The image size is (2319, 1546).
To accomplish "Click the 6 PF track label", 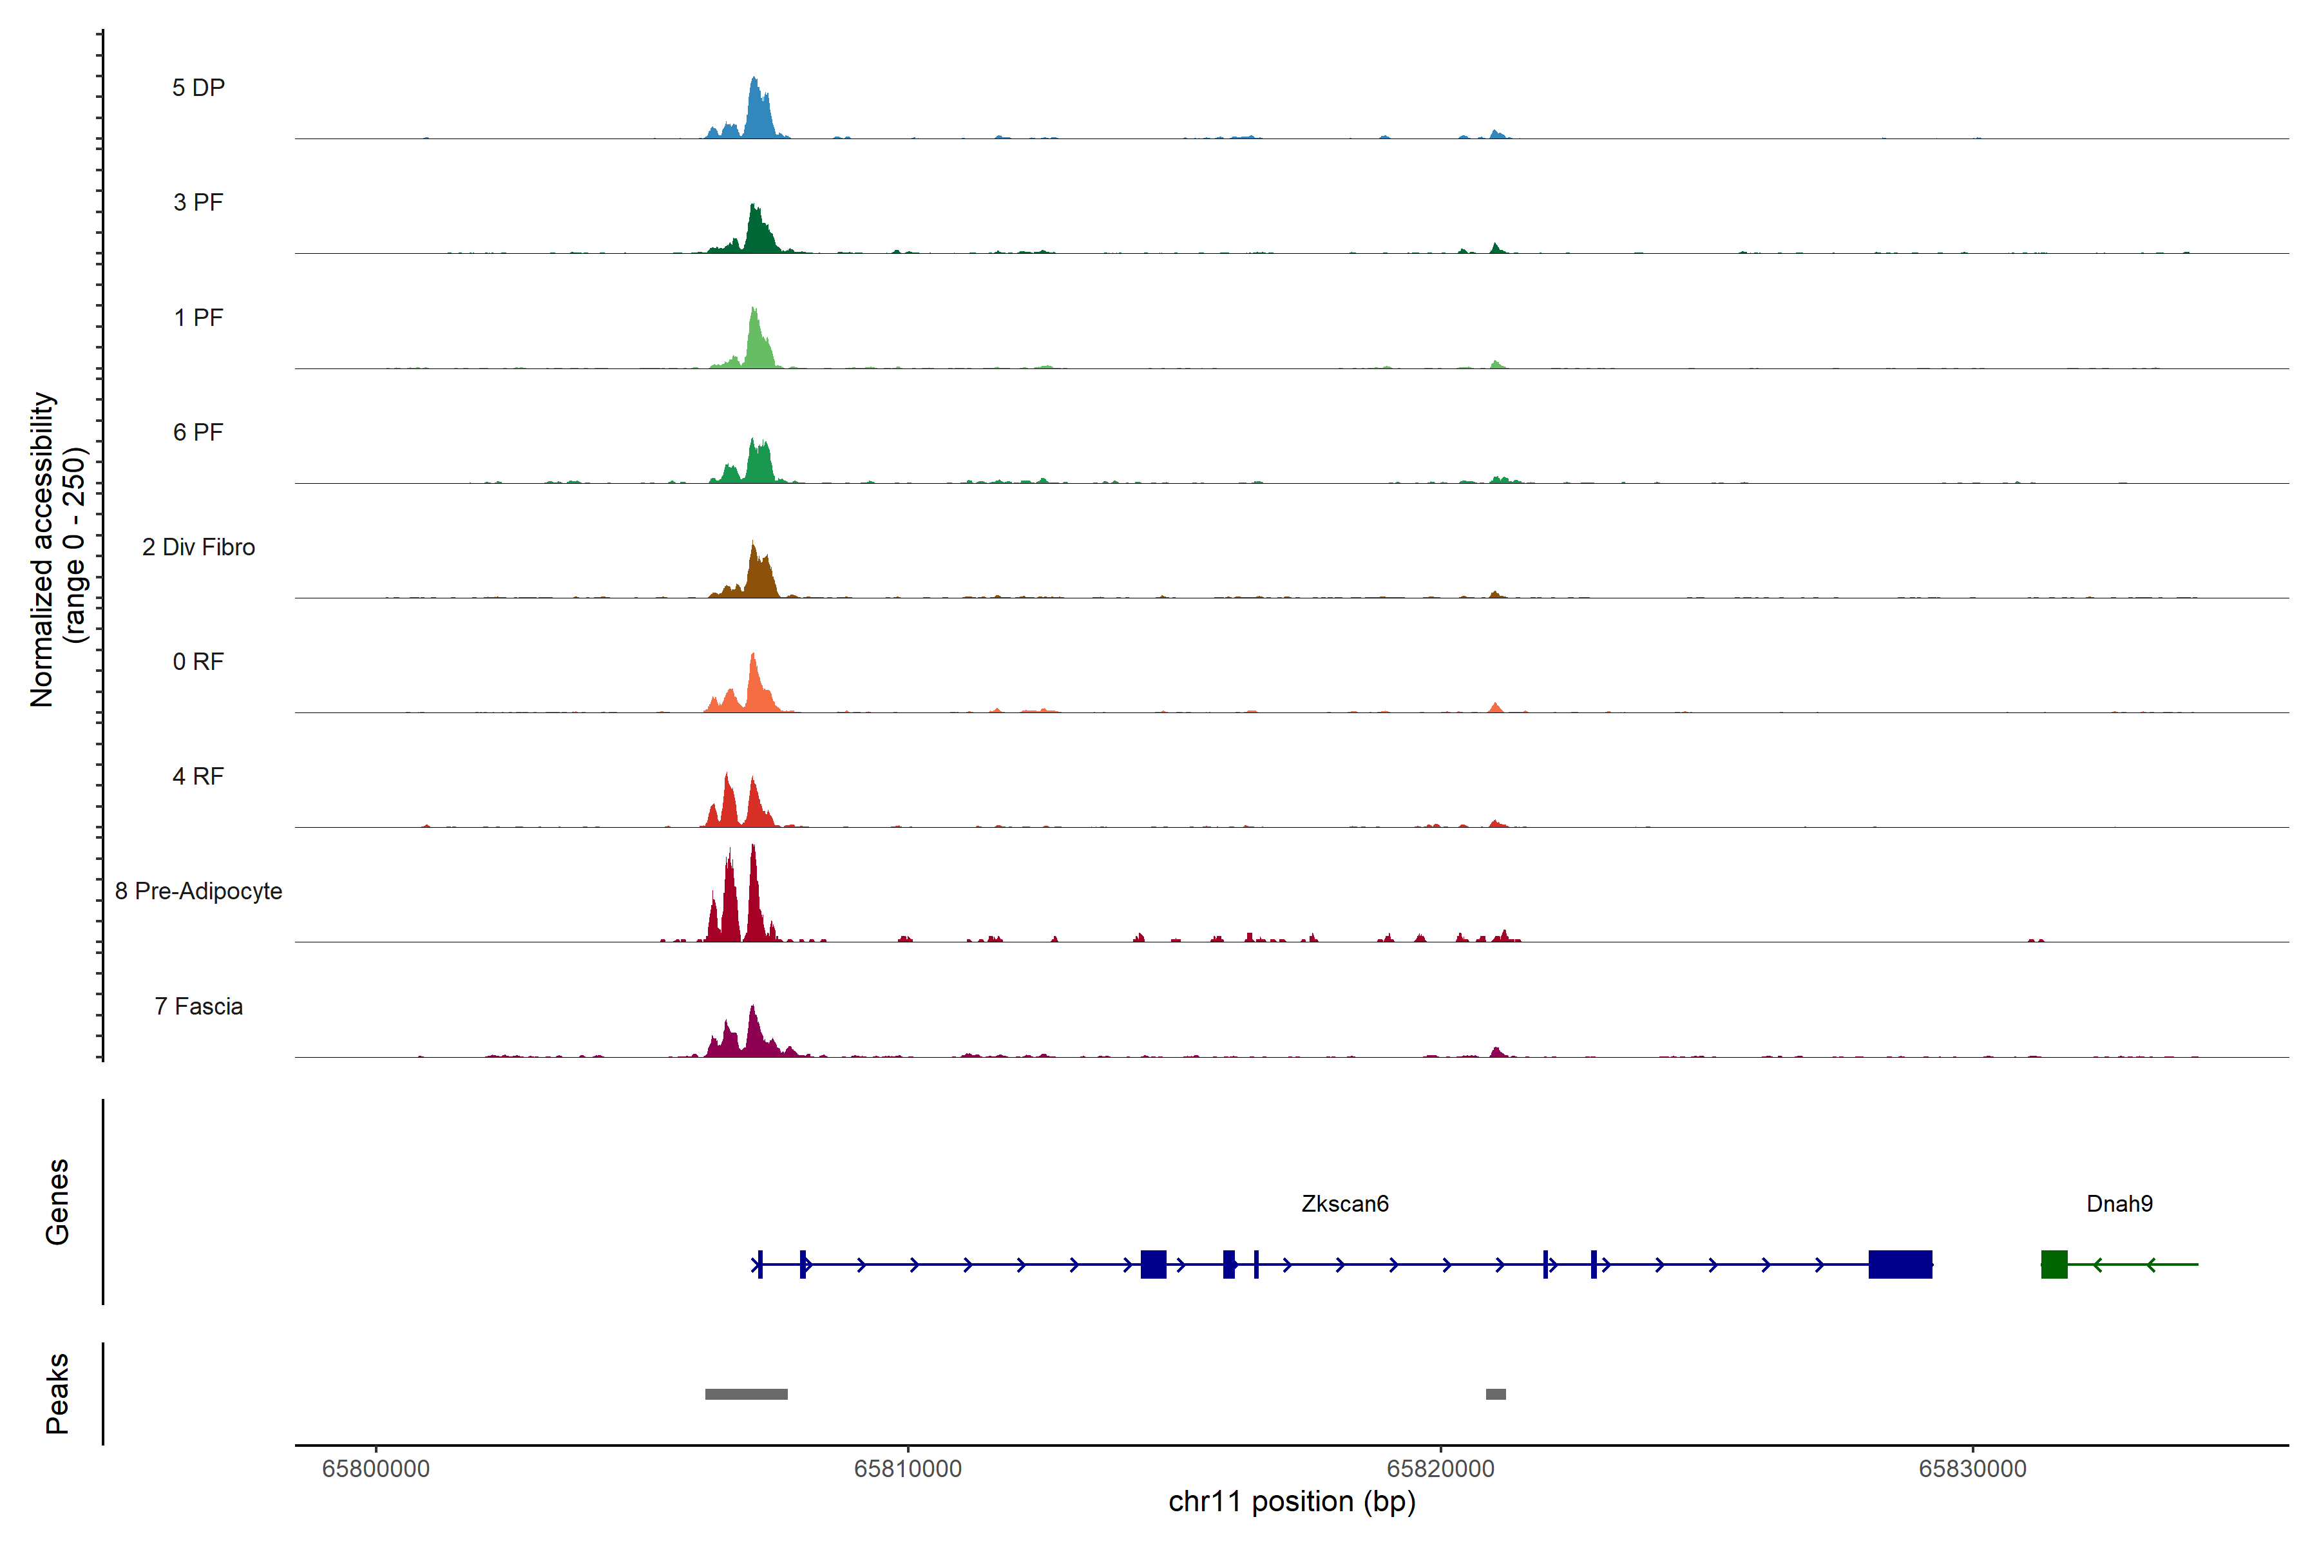I will coord(198,432).
